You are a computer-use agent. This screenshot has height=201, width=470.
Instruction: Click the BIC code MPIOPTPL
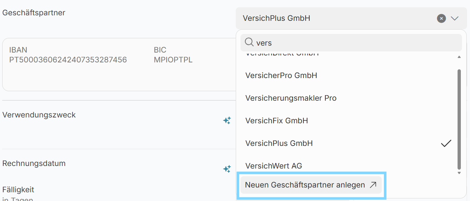point(173,60)
